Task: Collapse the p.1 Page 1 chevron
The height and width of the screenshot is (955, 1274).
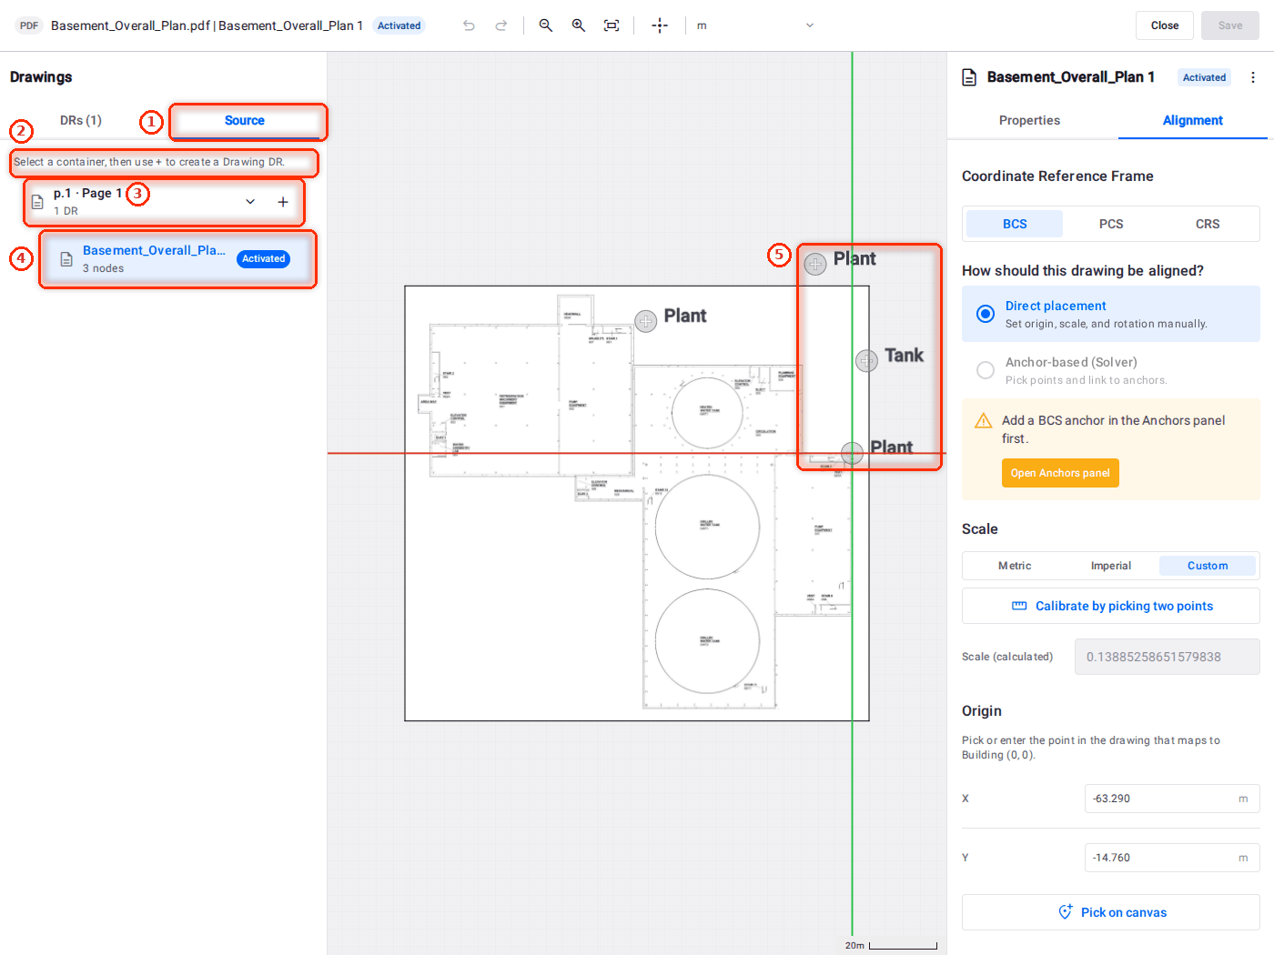Action: [x=250, y=202]
